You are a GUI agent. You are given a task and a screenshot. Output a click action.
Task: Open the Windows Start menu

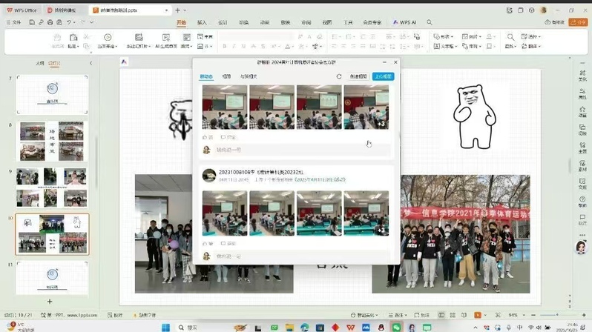pos(165,327)
